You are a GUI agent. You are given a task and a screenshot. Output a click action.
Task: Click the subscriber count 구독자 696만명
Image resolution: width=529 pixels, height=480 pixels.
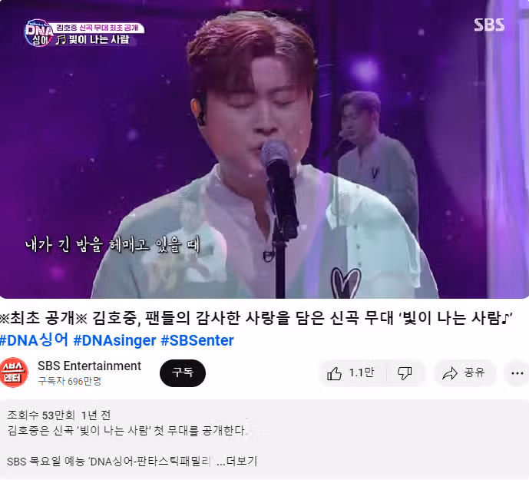pos(70,381)
